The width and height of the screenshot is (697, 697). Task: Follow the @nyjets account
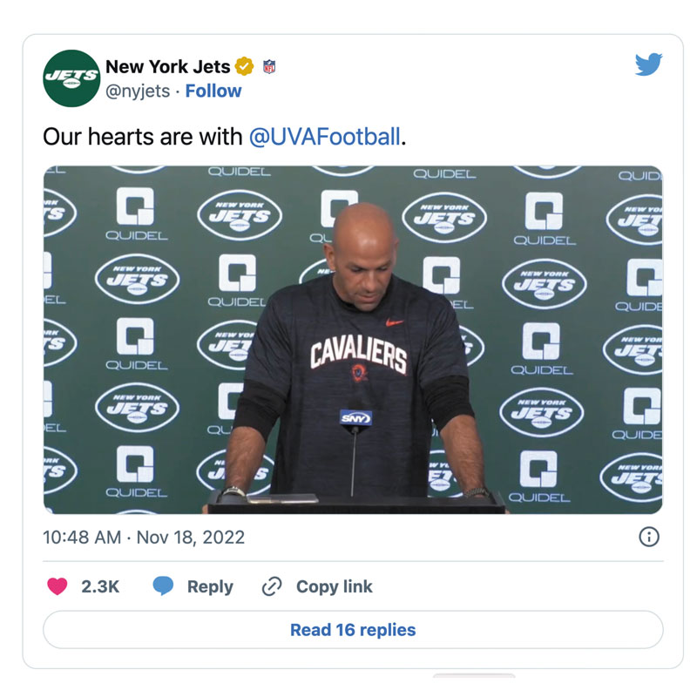(x=213, y=91)
